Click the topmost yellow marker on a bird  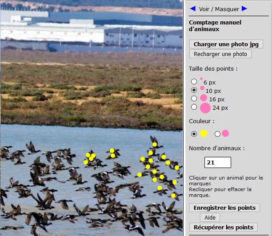pyautogui.click(x=155, y=144)
